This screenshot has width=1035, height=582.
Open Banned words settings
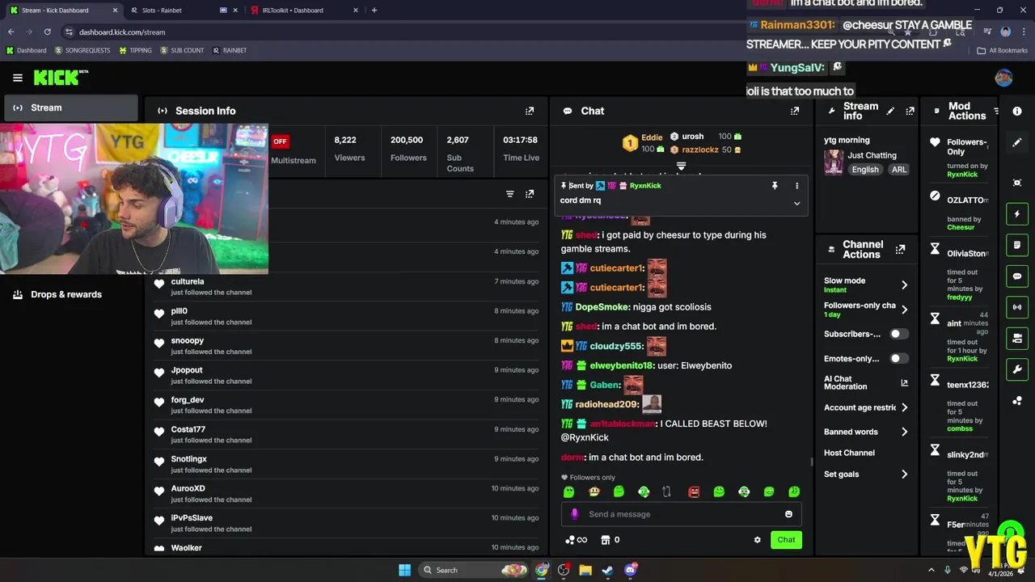tap(866, 432)
